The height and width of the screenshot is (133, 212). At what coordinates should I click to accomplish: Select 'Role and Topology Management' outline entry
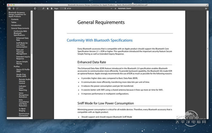(22, 52)
